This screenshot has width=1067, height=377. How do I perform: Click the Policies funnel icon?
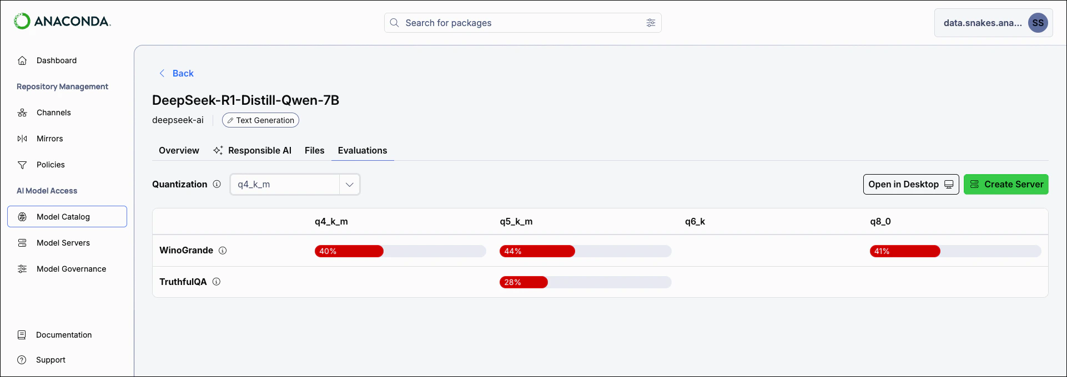pyautogui.click(x=22, y=165)
